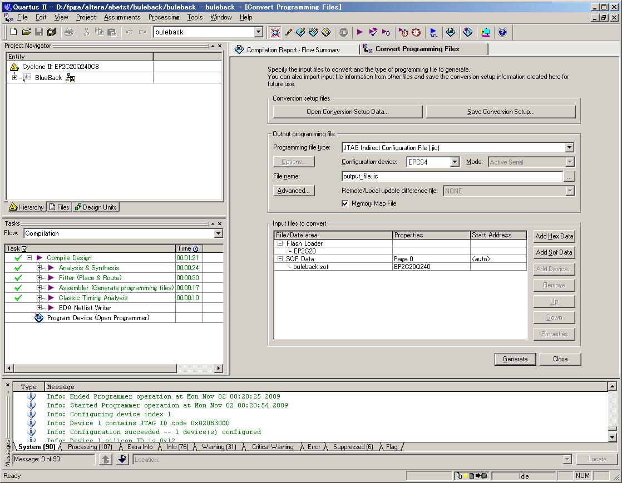Open the Compilation Report toolbar icon
This screenshot has width=622, height=483.
[451, 32]
